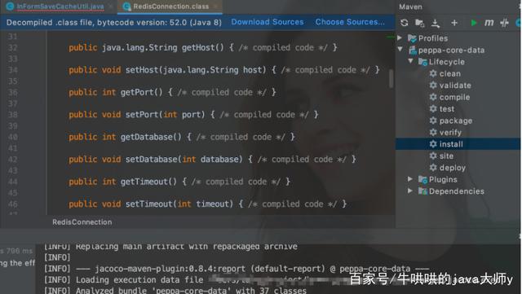522x294 pixels.
Task: Select the install lifecycle goal
Action: point(451,144)
